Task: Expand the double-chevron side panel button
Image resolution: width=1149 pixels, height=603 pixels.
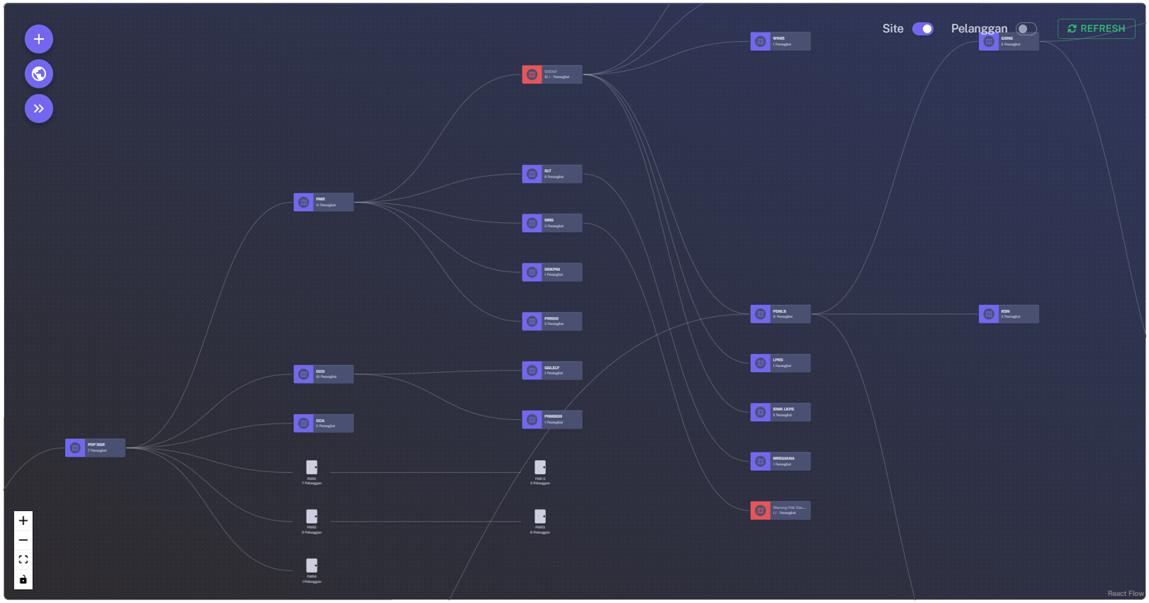Action: click(x=39, y=109)
